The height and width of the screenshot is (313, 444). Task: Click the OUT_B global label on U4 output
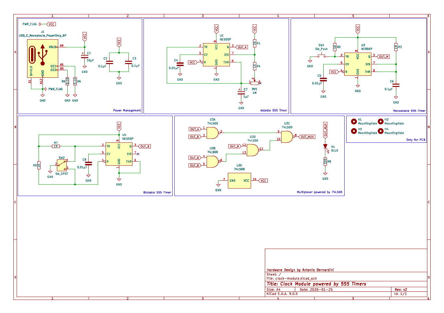coord(145,146)
